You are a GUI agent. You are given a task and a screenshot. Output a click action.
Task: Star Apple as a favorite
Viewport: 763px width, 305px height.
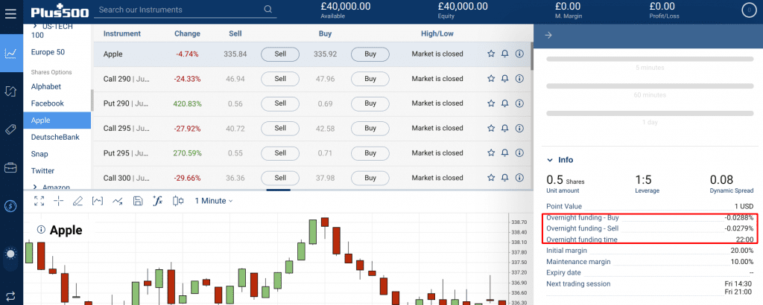click(x=490, y=54)
